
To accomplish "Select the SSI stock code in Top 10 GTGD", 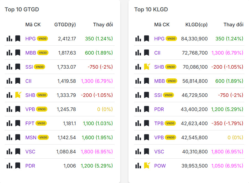I will 29,67.
